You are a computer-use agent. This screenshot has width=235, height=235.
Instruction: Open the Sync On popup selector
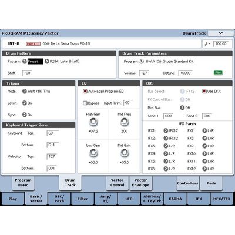[x=24, y=115]
